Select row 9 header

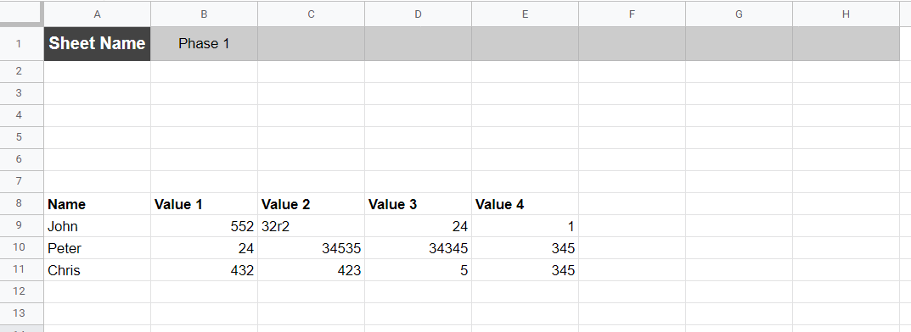click(21, 225)
